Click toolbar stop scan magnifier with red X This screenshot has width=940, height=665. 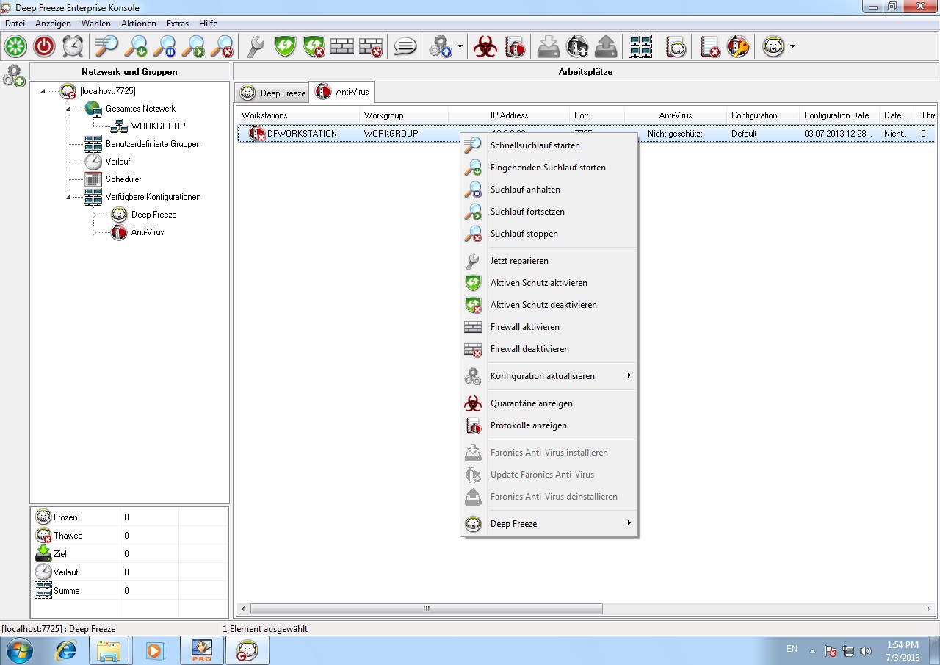(222, 47)
